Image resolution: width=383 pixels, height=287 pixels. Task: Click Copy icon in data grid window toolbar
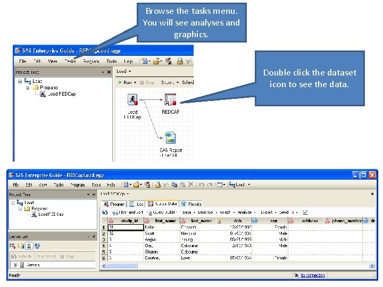pyautogui.click(x=174, y=184)
